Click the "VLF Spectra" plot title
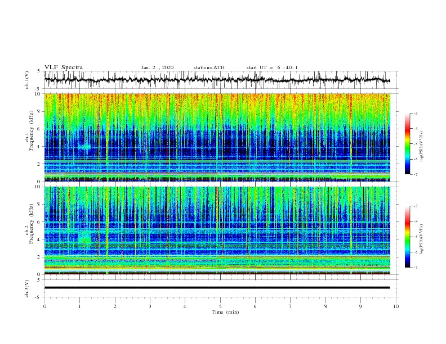This screenshot has width=446, height=344. pos(64,67)
